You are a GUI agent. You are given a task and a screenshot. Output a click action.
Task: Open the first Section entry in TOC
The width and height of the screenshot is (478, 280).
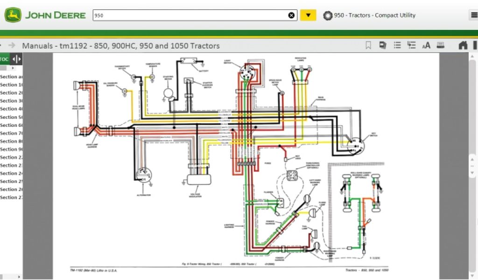11,77
